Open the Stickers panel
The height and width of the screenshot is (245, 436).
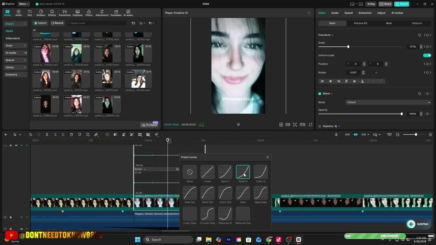(41, 13)
